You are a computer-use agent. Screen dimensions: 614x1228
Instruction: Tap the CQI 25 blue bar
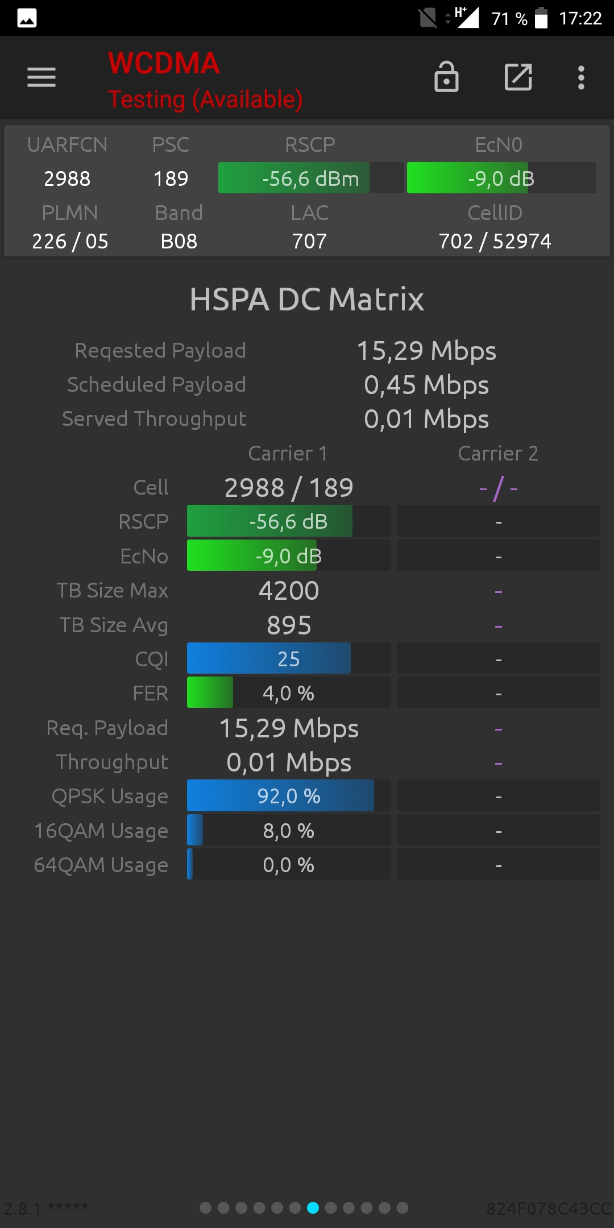coord(288,658)
